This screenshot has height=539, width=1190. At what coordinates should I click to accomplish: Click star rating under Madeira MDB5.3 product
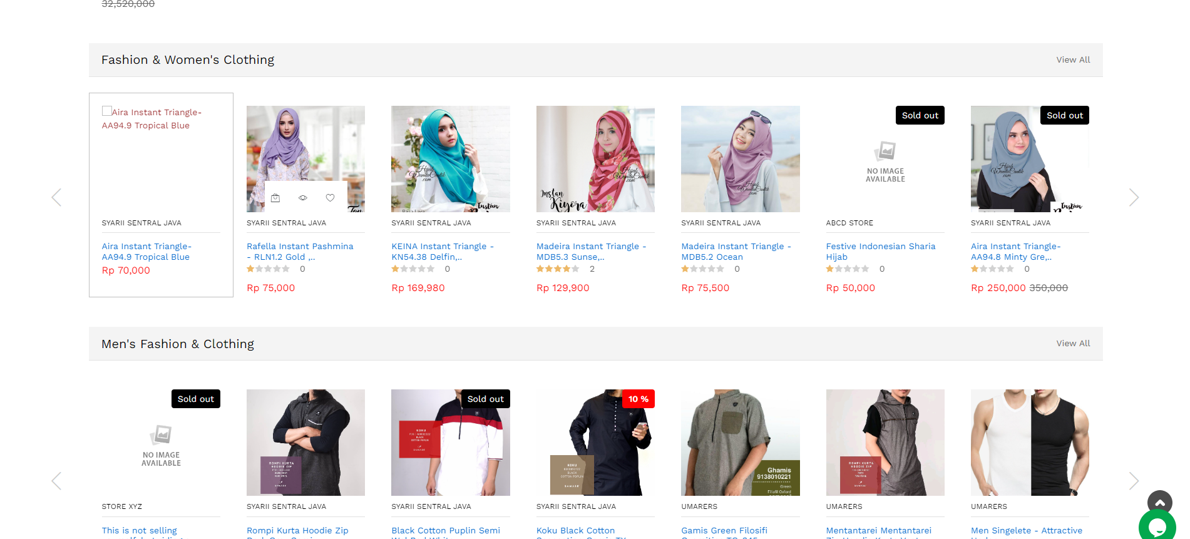(558, 269)
